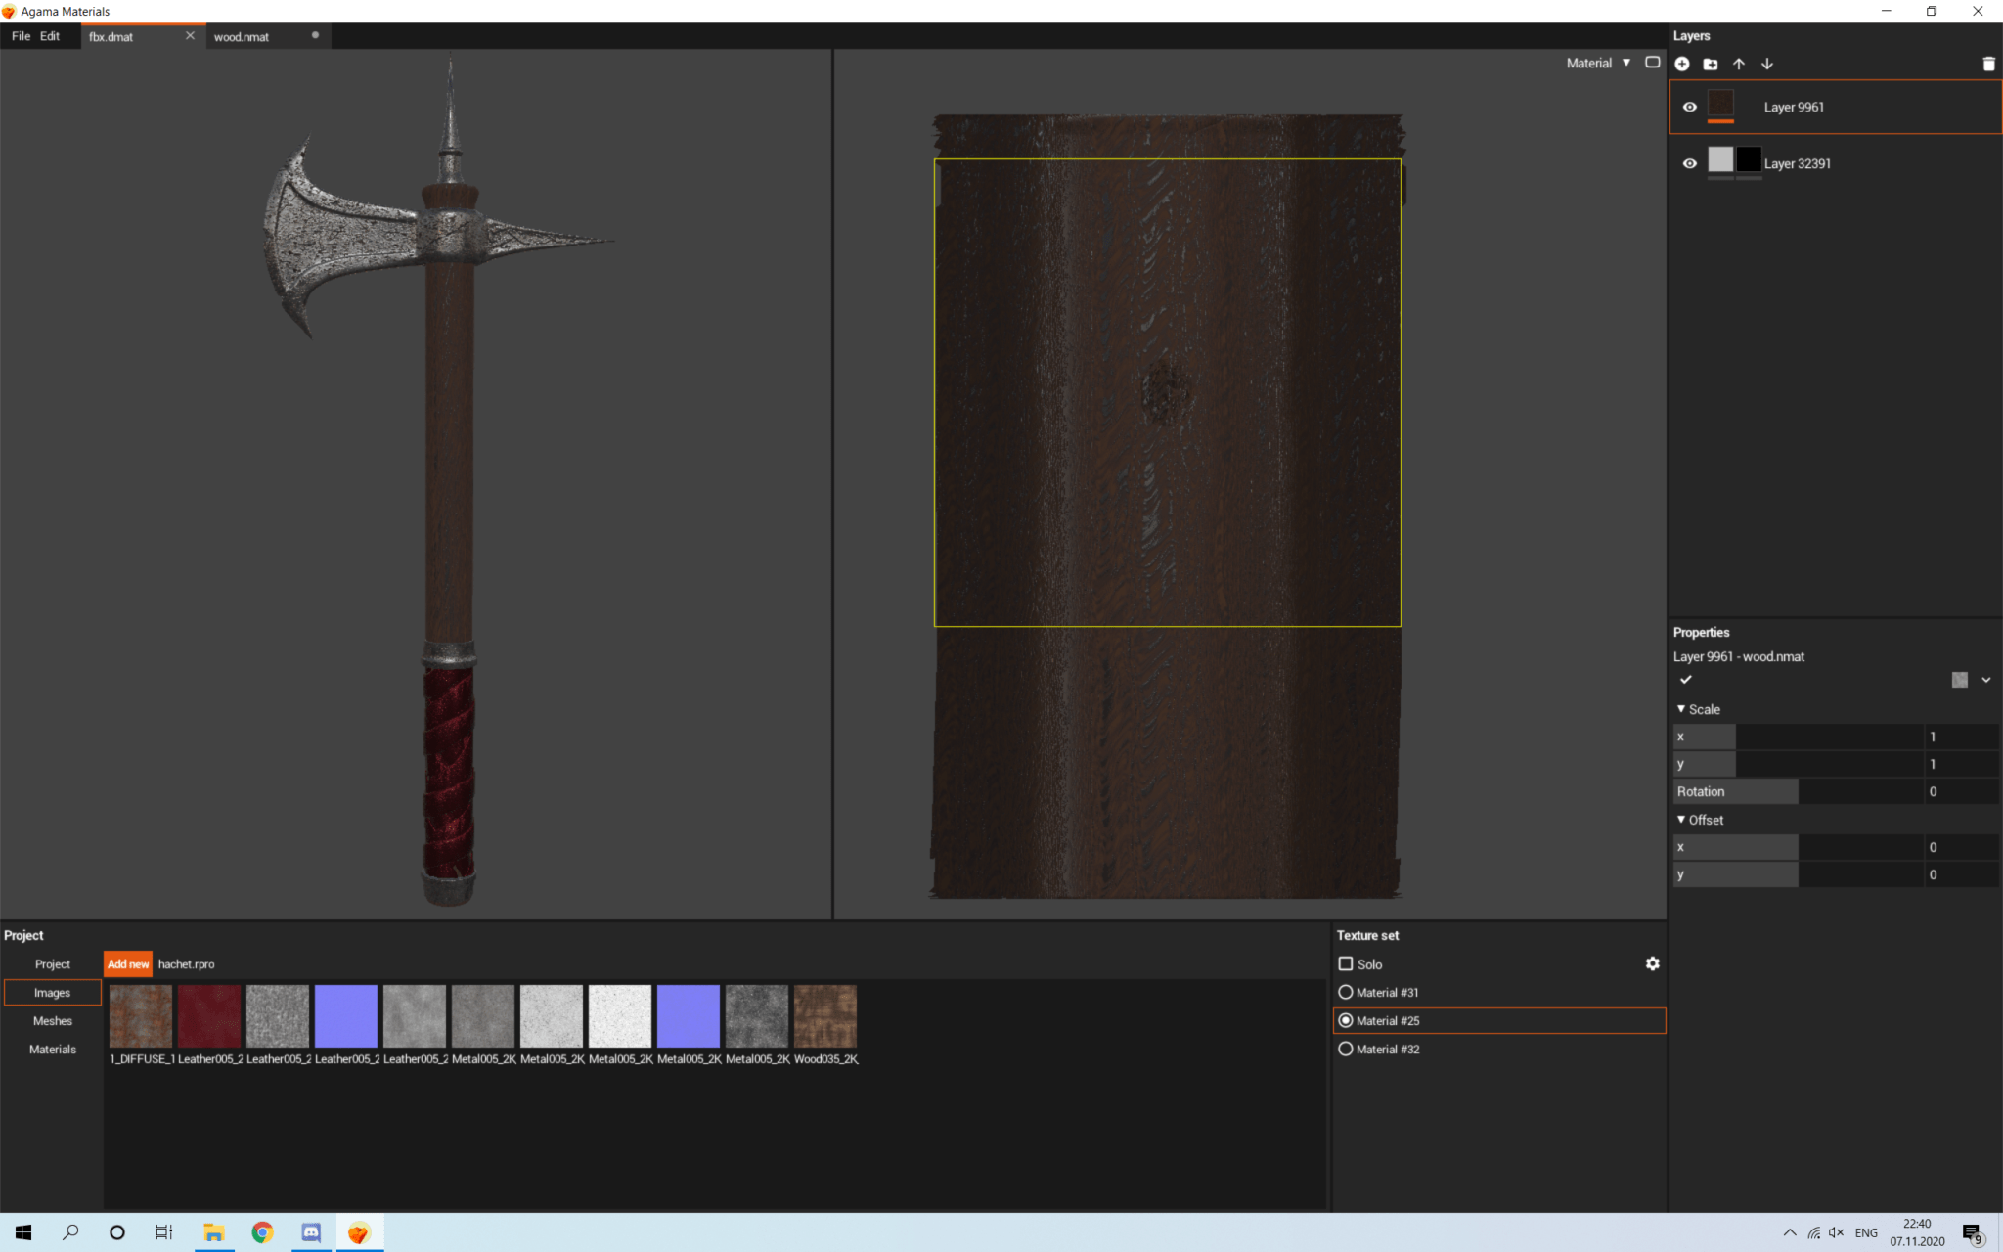Image resolution: width=2003 pixels, height=1252 pixels.
Task: Click the Add new button
Action: [x=128, y=963]
